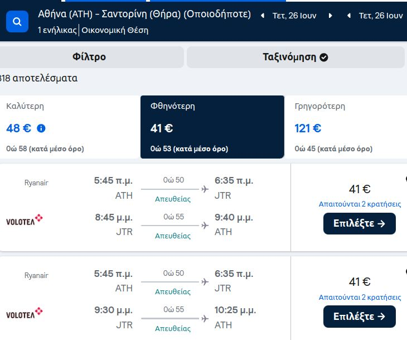
Task: Click the first departure date Τετ, 26 Ιουν
Action: tap(294, 16)
